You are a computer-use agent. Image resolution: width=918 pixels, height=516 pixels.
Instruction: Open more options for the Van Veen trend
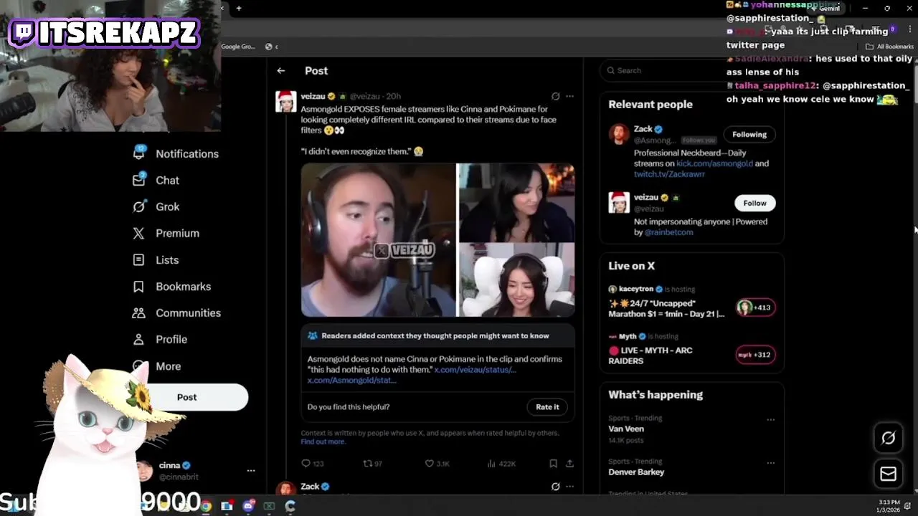(x=770, y=419)
